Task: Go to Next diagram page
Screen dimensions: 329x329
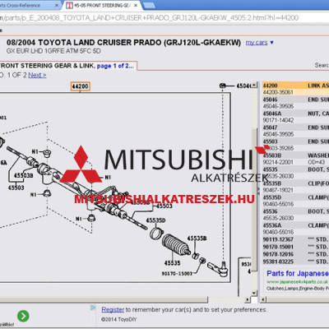Action: coord(37,75)
